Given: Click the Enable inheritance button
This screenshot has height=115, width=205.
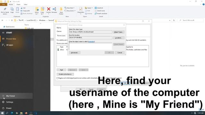Looking at the screenshot, I should point(65,74).
